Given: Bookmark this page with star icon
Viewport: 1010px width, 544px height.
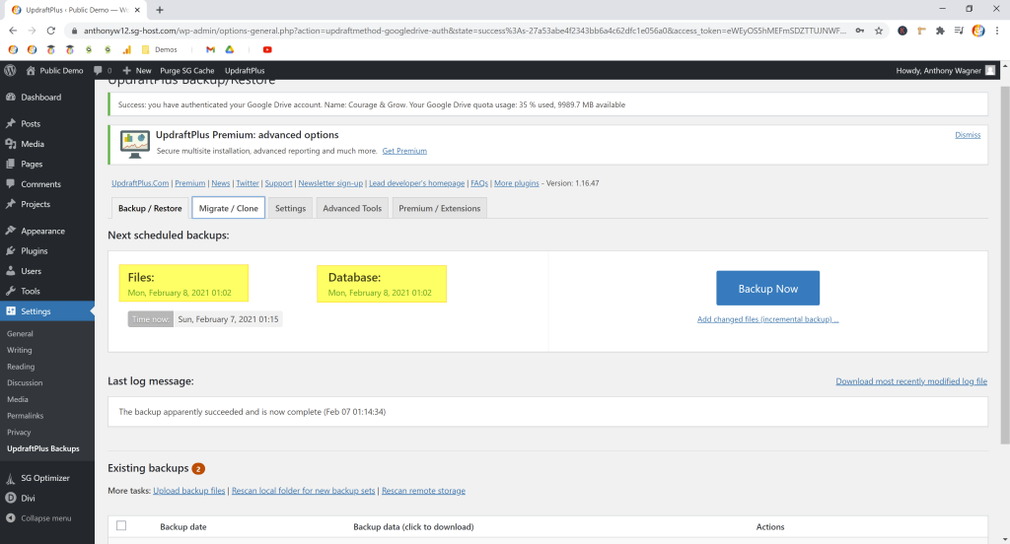Looking at the screenshot, I should point(879,31).
